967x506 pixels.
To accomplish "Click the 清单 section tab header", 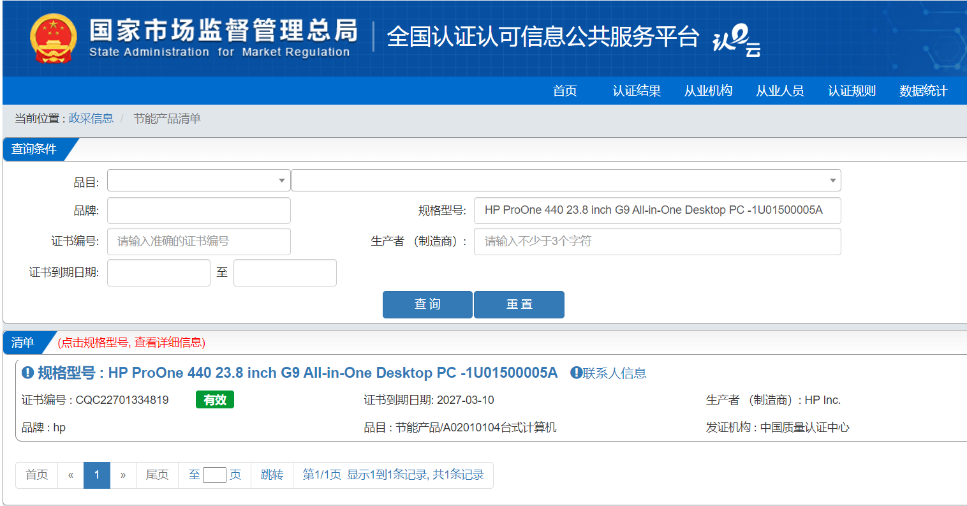I will pyautogui.click(x=24, y=343).
